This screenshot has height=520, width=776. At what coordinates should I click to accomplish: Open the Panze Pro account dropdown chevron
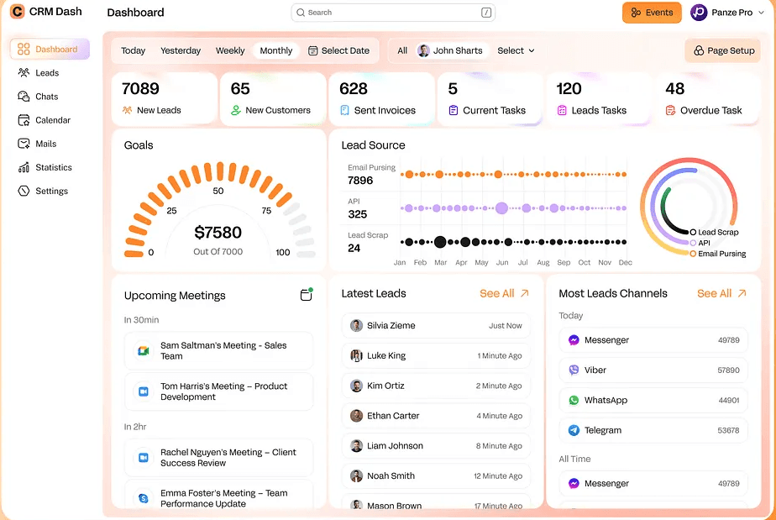761,13
